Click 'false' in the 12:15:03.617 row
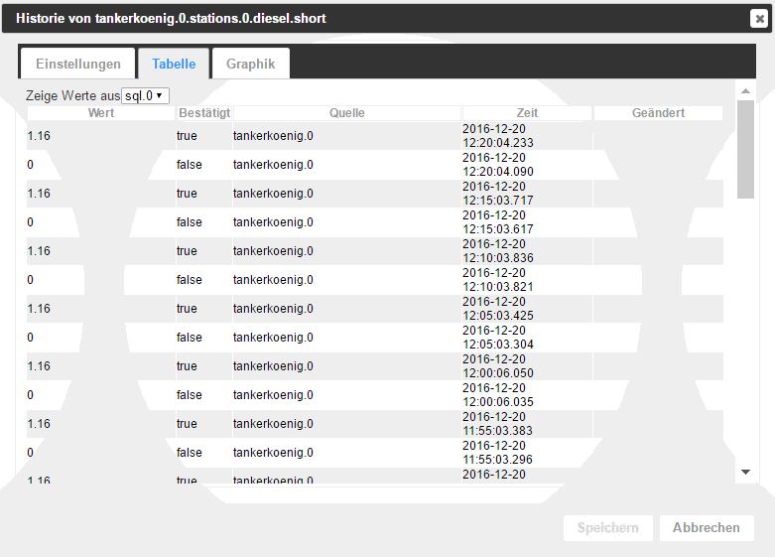Viewport: 775px width, 557px height. click(190, 222)
